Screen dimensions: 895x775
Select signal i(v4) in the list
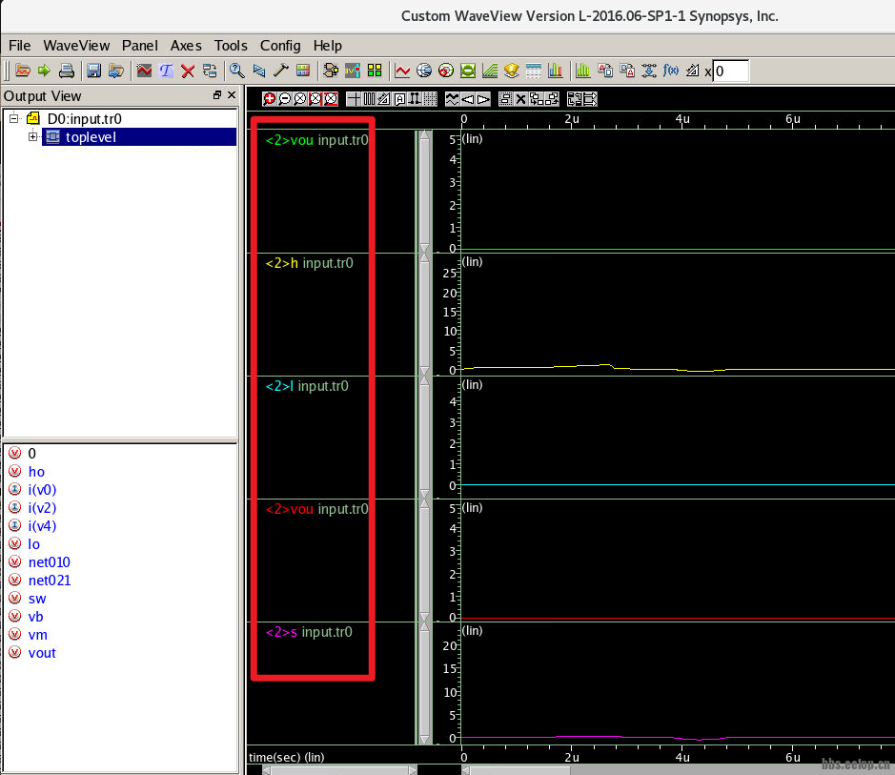tap(42, 526)
